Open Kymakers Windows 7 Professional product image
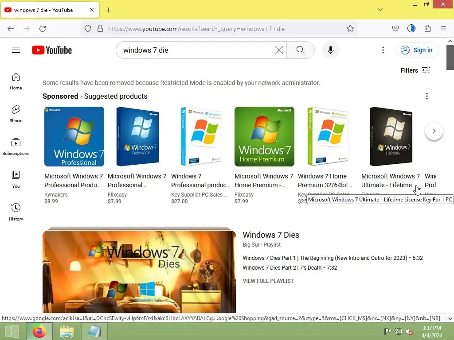This screenshot has height=340, width=454. tap(74, 136)
